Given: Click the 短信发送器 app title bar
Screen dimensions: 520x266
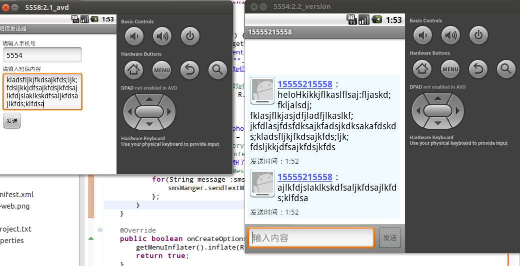Looking at the screenshot, I should [x=58, y=28].
